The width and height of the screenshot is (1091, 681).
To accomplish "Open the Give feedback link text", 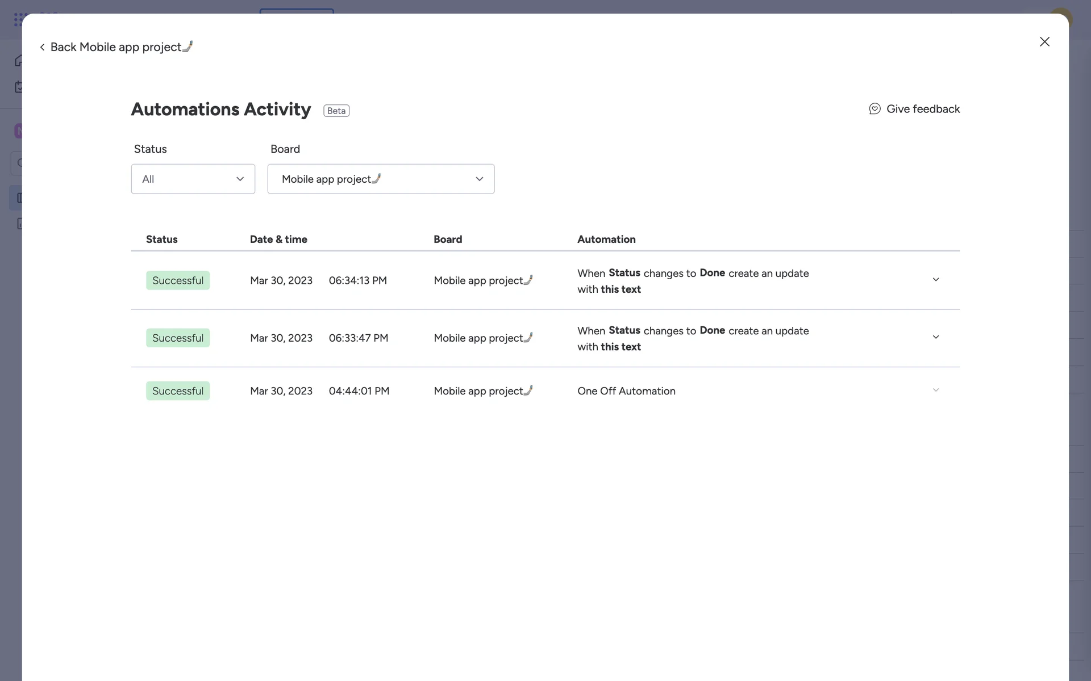I will pyautogui.click(x=923, y=109).
